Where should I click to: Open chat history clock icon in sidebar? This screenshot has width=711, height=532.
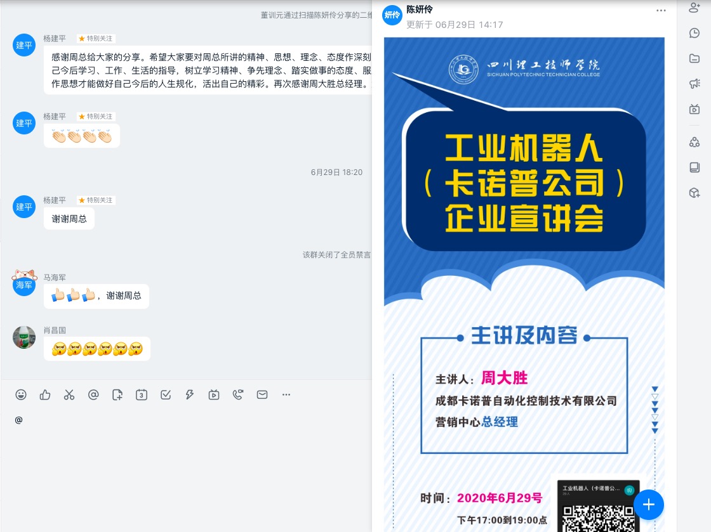[694, 33]
